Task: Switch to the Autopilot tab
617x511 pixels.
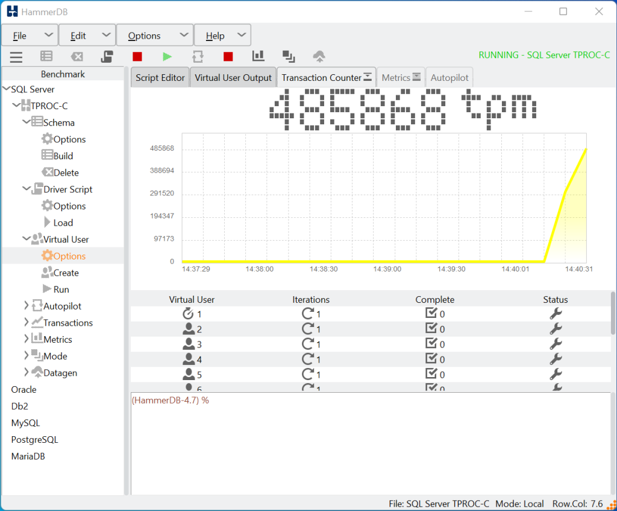Action: coord(449,78)
